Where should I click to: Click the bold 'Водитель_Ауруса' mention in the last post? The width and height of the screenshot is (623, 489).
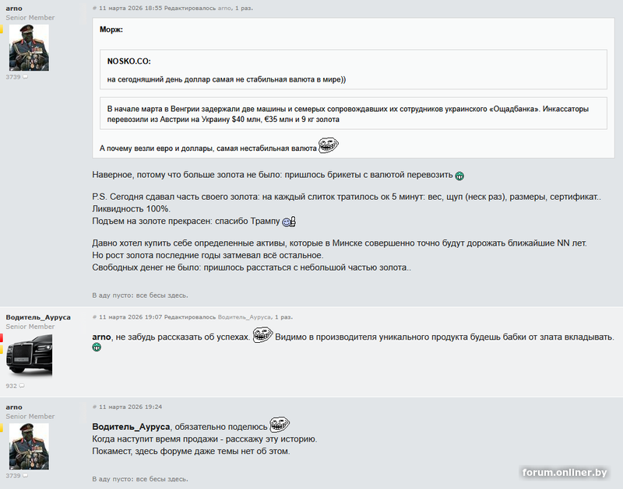pos(131,427)
